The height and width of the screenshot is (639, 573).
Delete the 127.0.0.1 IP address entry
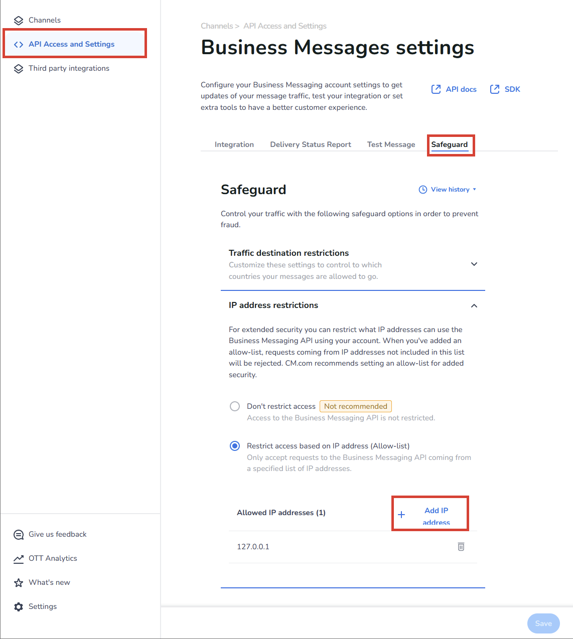pyautogui.click(x=461, y=547)
